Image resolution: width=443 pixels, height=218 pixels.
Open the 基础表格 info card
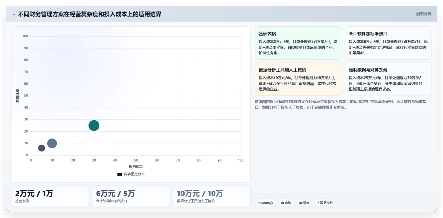pos(298,43)
